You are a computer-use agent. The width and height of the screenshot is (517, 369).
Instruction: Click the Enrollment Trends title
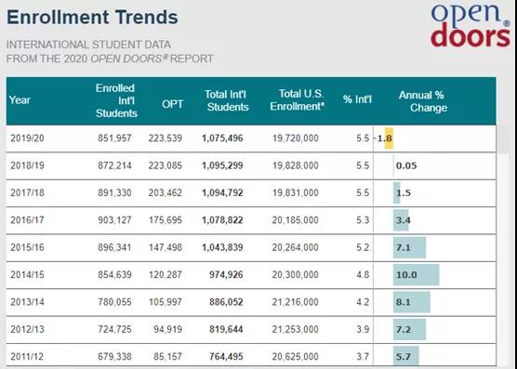tap(92, 18)
